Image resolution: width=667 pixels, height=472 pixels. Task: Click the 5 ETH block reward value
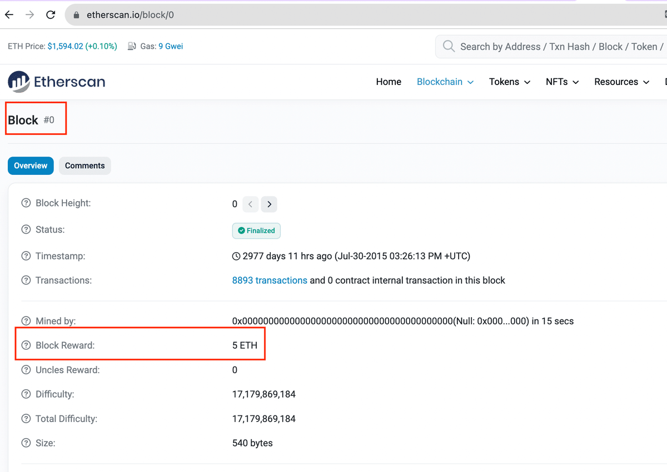(x=245, y=345)
